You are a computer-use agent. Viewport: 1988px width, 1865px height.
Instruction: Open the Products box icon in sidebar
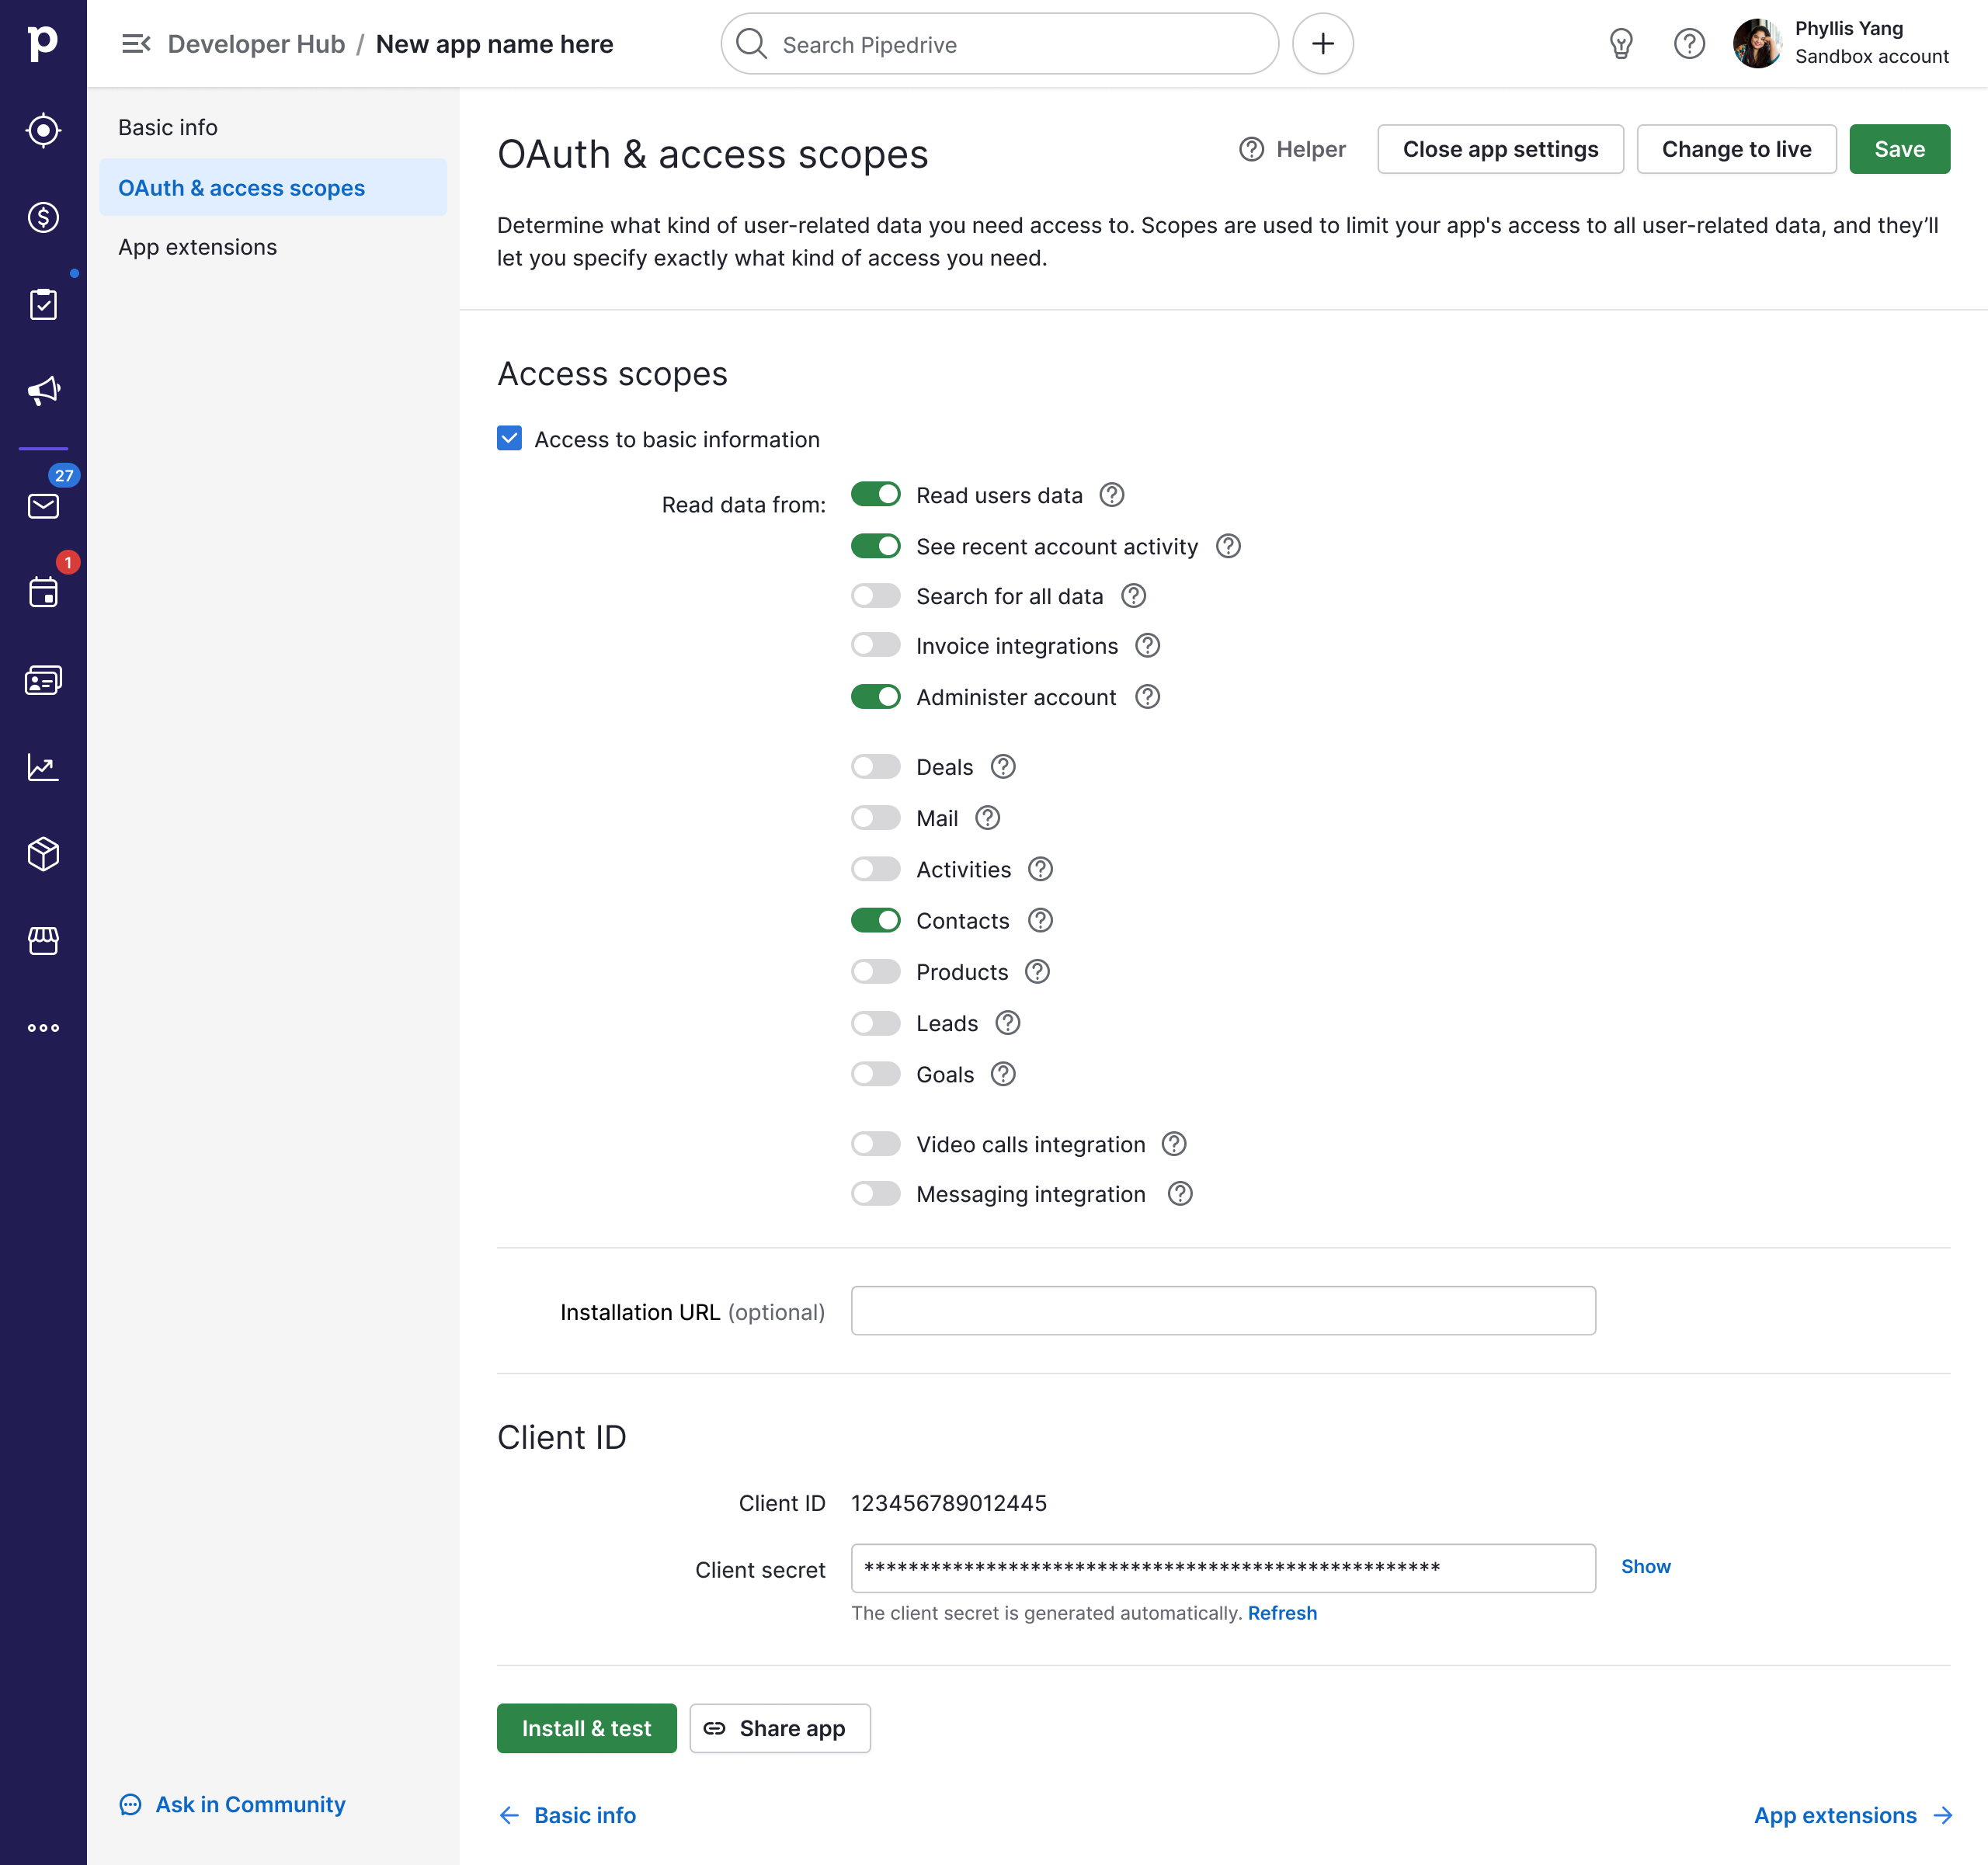pos(43,854)
